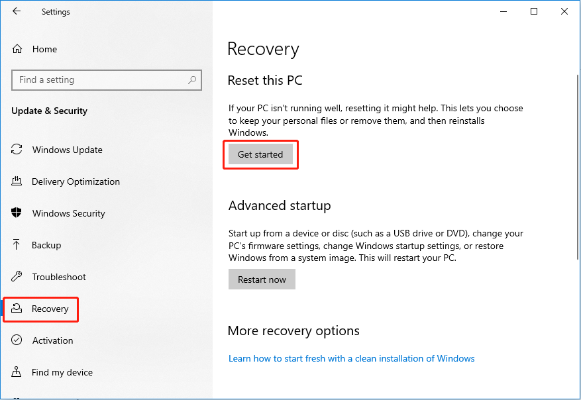
Task: Focus the Find a setting search box
Action: tap(99, 80)
